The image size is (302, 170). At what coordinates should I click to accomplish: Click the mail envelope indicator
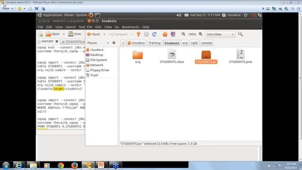coord(186,15)
